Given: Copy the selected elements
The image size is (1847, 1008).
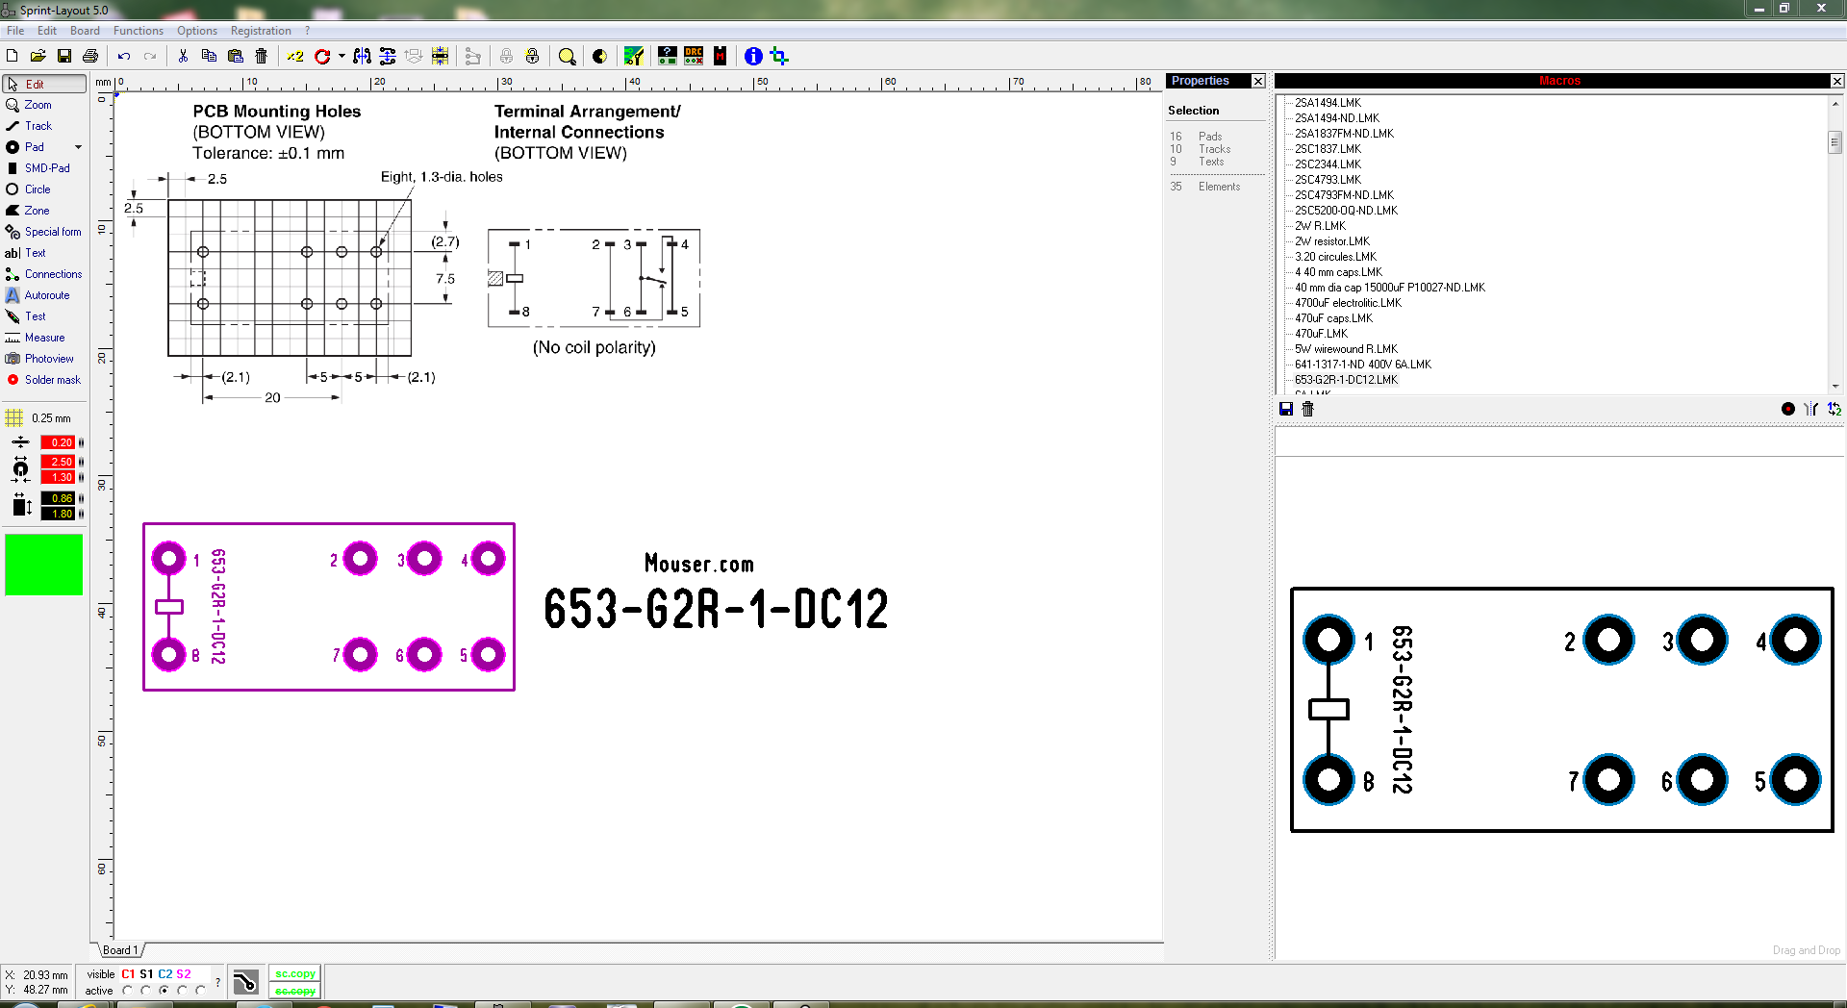Looking at the screenshot, I should point(209,57).
